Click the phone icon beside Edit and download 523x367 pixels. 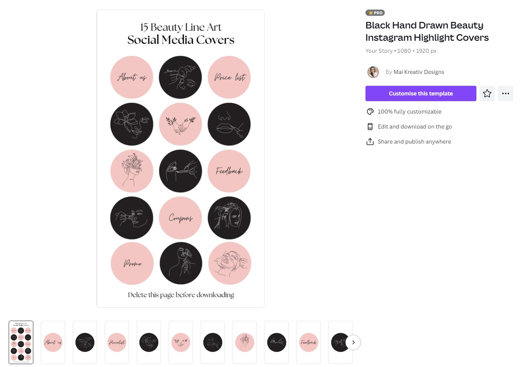(x=370, y=127)
